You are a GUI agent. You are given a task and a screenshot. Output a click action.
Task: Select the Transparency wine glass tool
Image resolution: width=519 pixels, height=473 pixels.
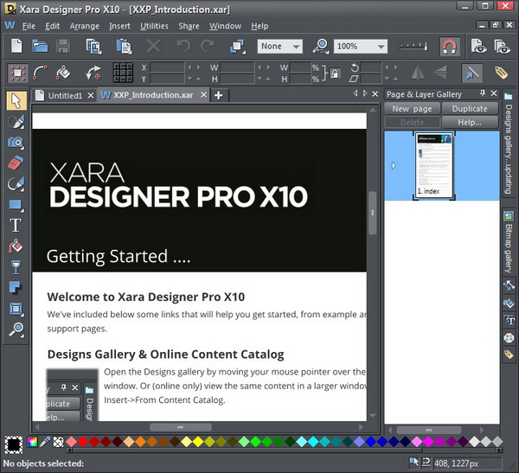pos(15,266)
